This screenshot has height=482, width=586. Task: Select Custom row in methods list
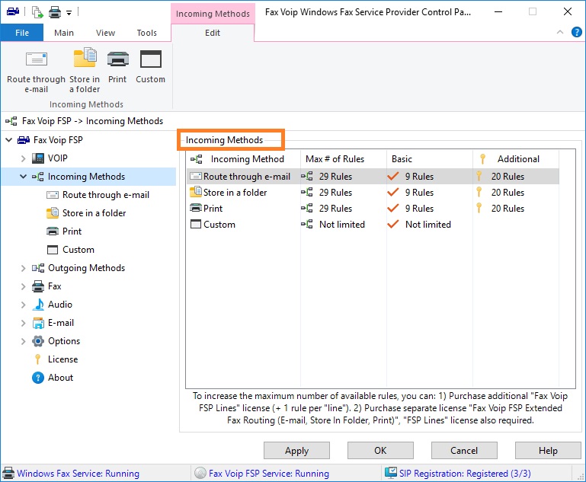[x=373, y=225]
